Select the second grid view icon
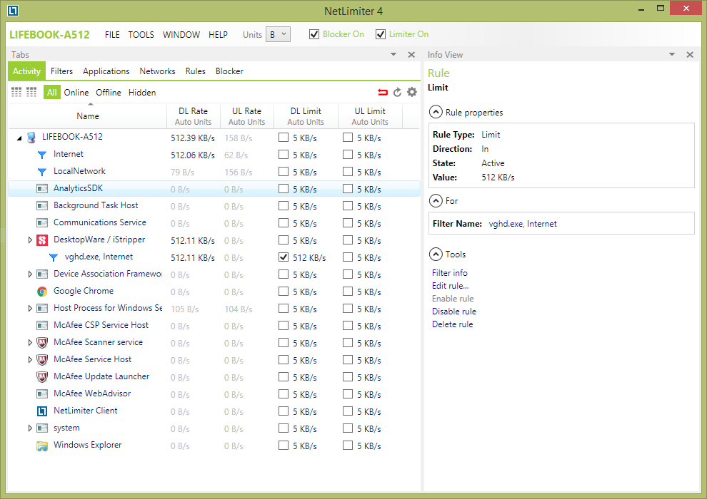Viewport: 707px width, 499px height. (31, 92)
